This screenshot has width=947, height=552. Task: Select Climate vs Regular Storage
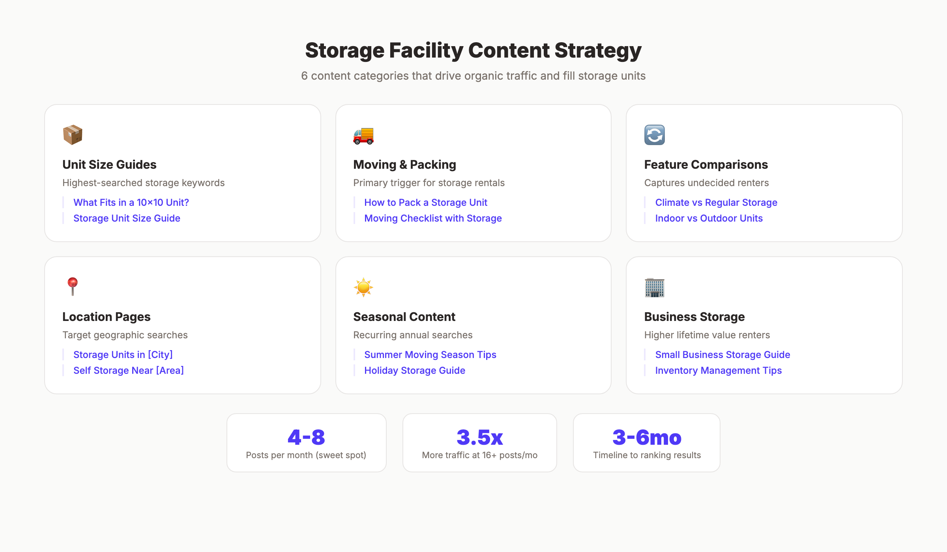click(x=716, y=202)
